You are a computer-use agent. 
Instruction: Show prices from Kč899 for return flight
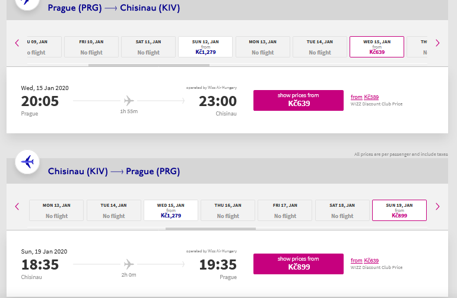click(299, 264)
